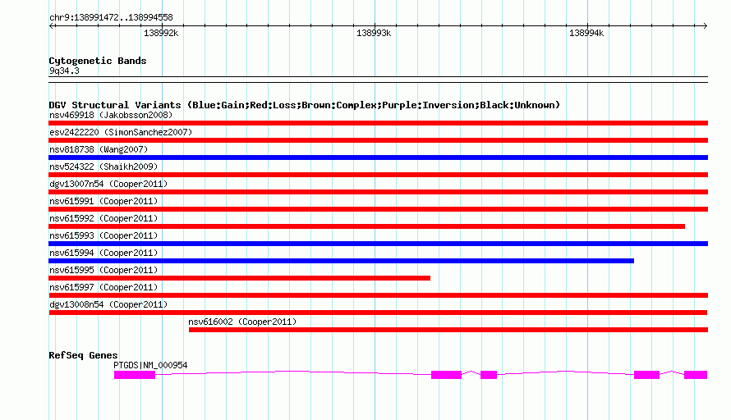Click the right arrow end of the ruler

tap(705, 25)
